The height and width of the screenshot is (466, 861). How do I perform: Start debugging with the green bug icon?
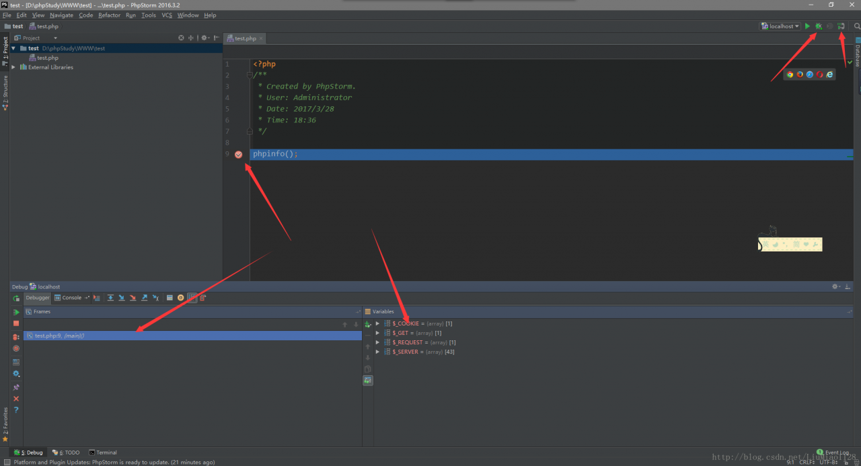819,26
